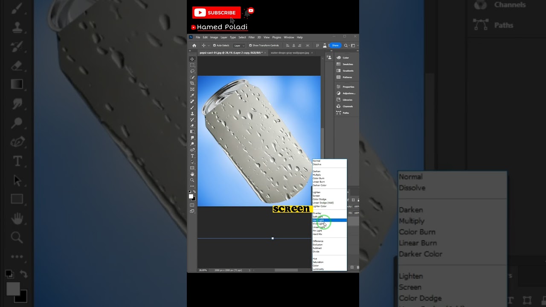The width and height of the screenshot is (546, 307).
Task: Select the Rectangle shape tool
Action: [192, 168]
